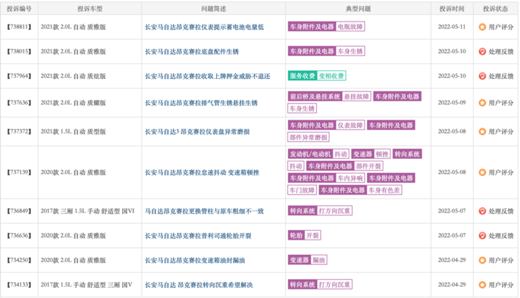Screen dimensions: 520x298
Task: Open complaint 长安马自达昂克赛拉变速箱油封漏油
Action: coord(195,260)
